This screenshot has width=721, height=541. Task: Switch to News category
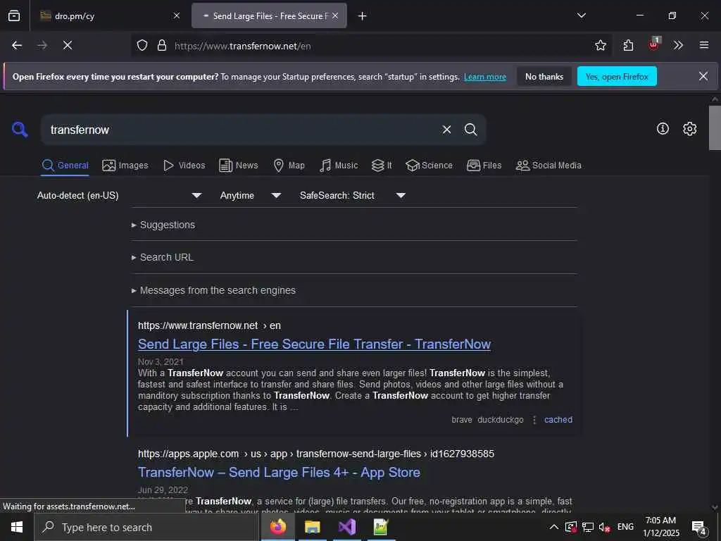pos(238,166)
